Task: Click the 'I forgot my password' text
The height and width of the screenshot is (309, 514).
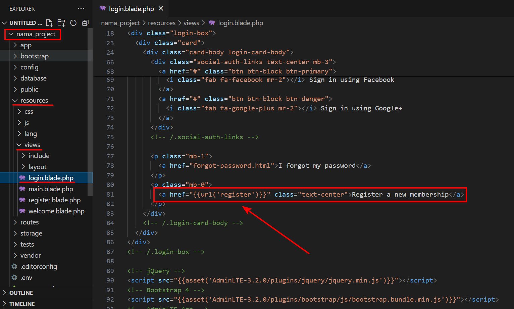Action: [x=317, y=166]
